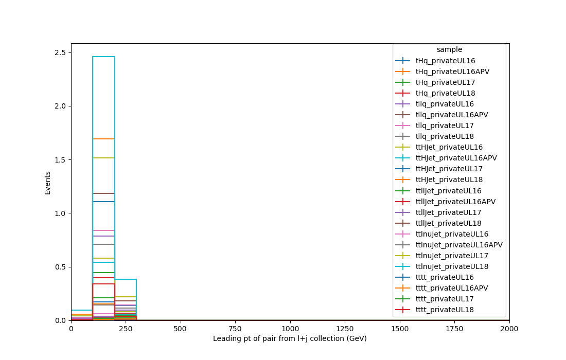The width and height of the screenshot is (566, 360).
Task: Click the y-axis tick label 1.5
Action: click(60, 160)
